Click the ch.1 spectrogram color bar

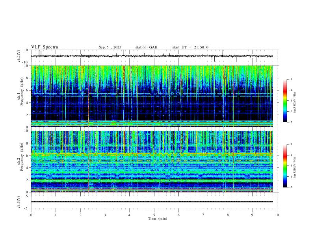pyautogui.click(x=285, y=101)
